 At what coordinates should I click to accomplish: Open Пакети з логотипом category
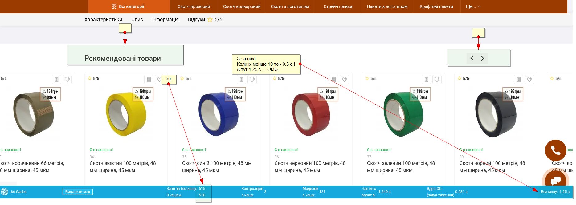pos(387,6)
